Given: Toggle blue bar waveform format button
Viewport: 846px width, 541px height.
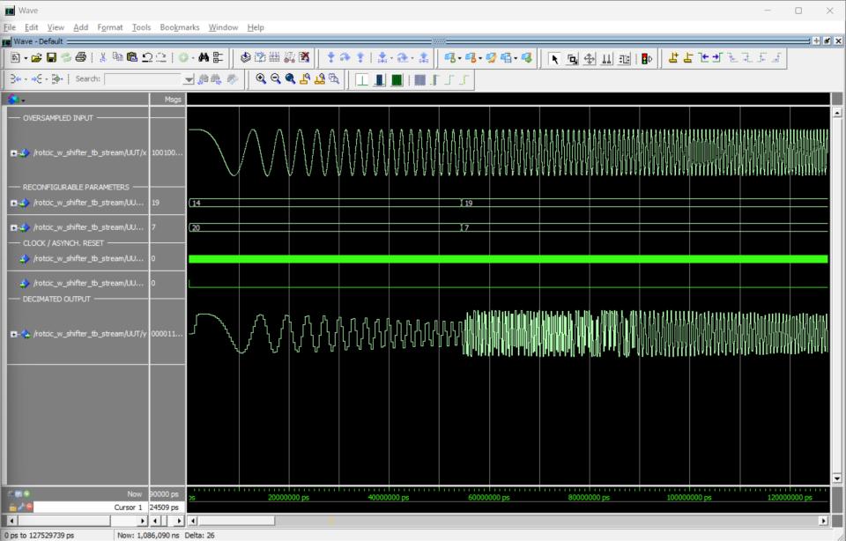Looking at the screenshot, I should click(x=380, y=80).
